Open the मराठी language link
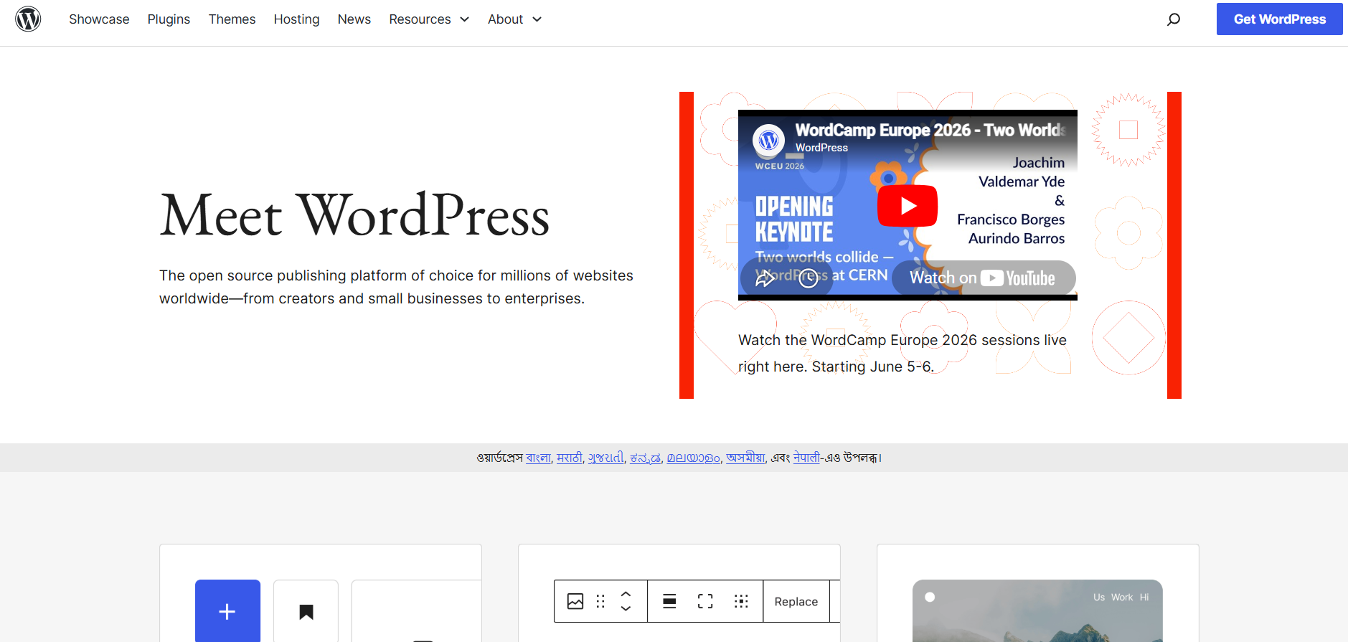The width and height of the screenshot is (1348, 642). pos(570,458)
